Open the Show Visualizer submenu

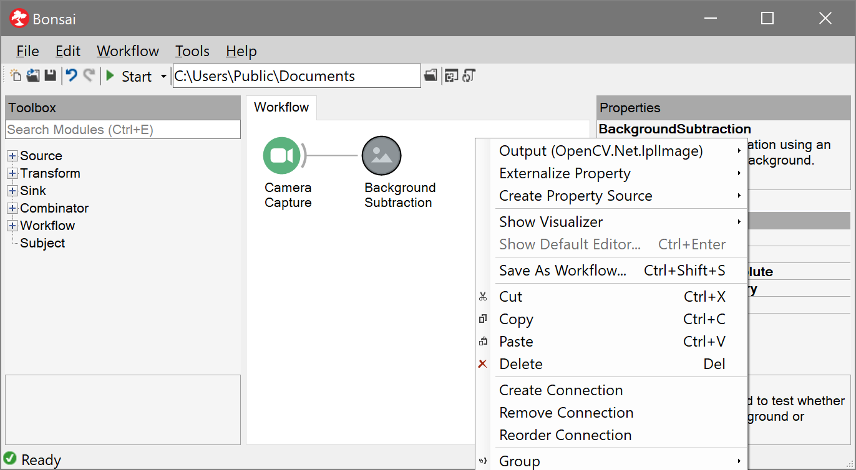(x=611, y=222)
